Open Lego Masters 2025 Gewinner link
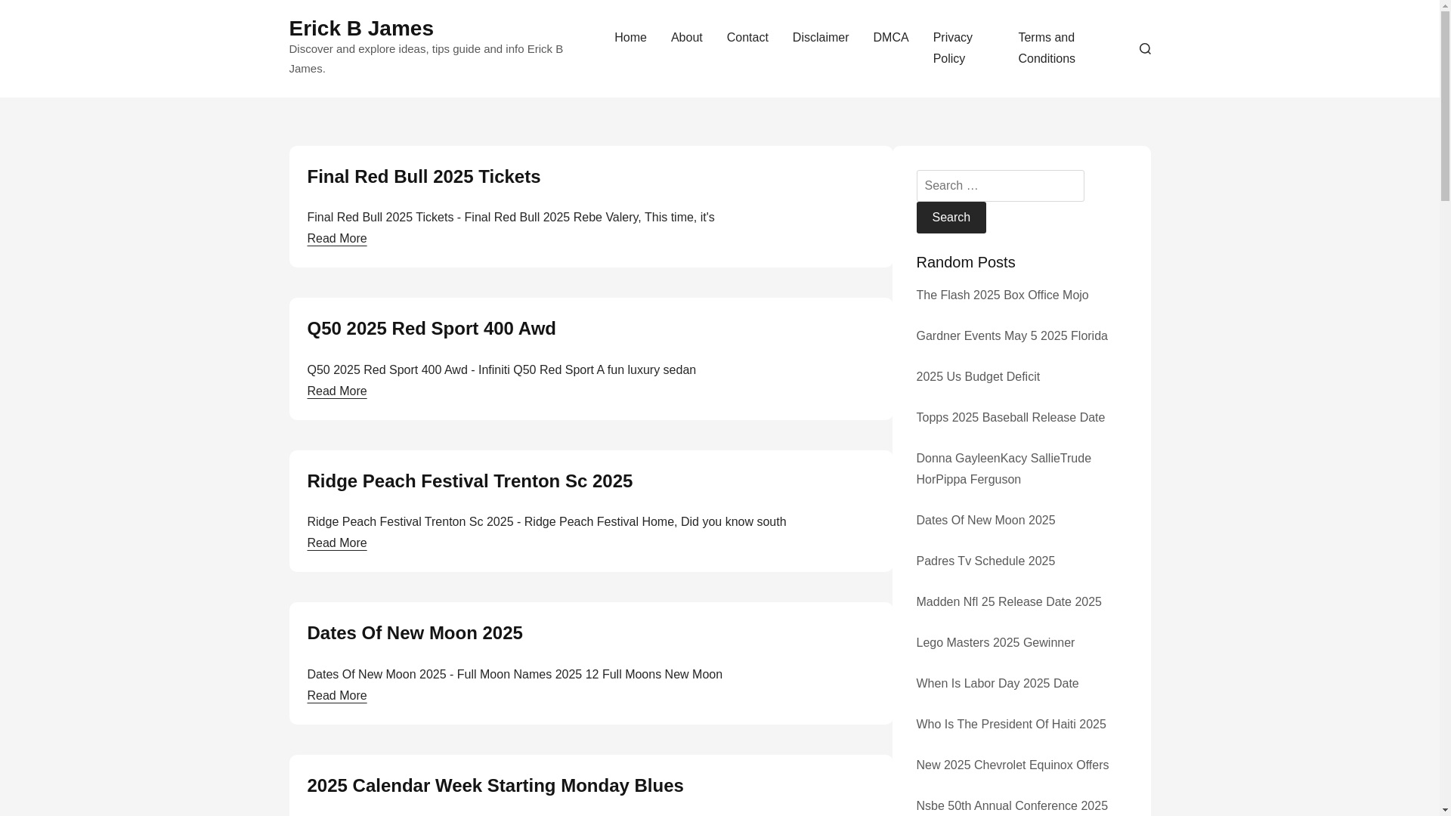 coord(995,643)
